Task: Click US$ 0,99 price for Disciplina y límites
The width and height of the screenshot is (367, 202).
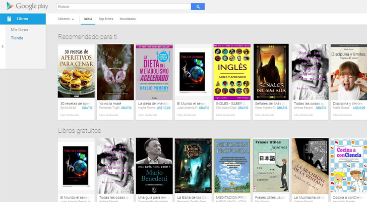Action: (x=359, y=108)
